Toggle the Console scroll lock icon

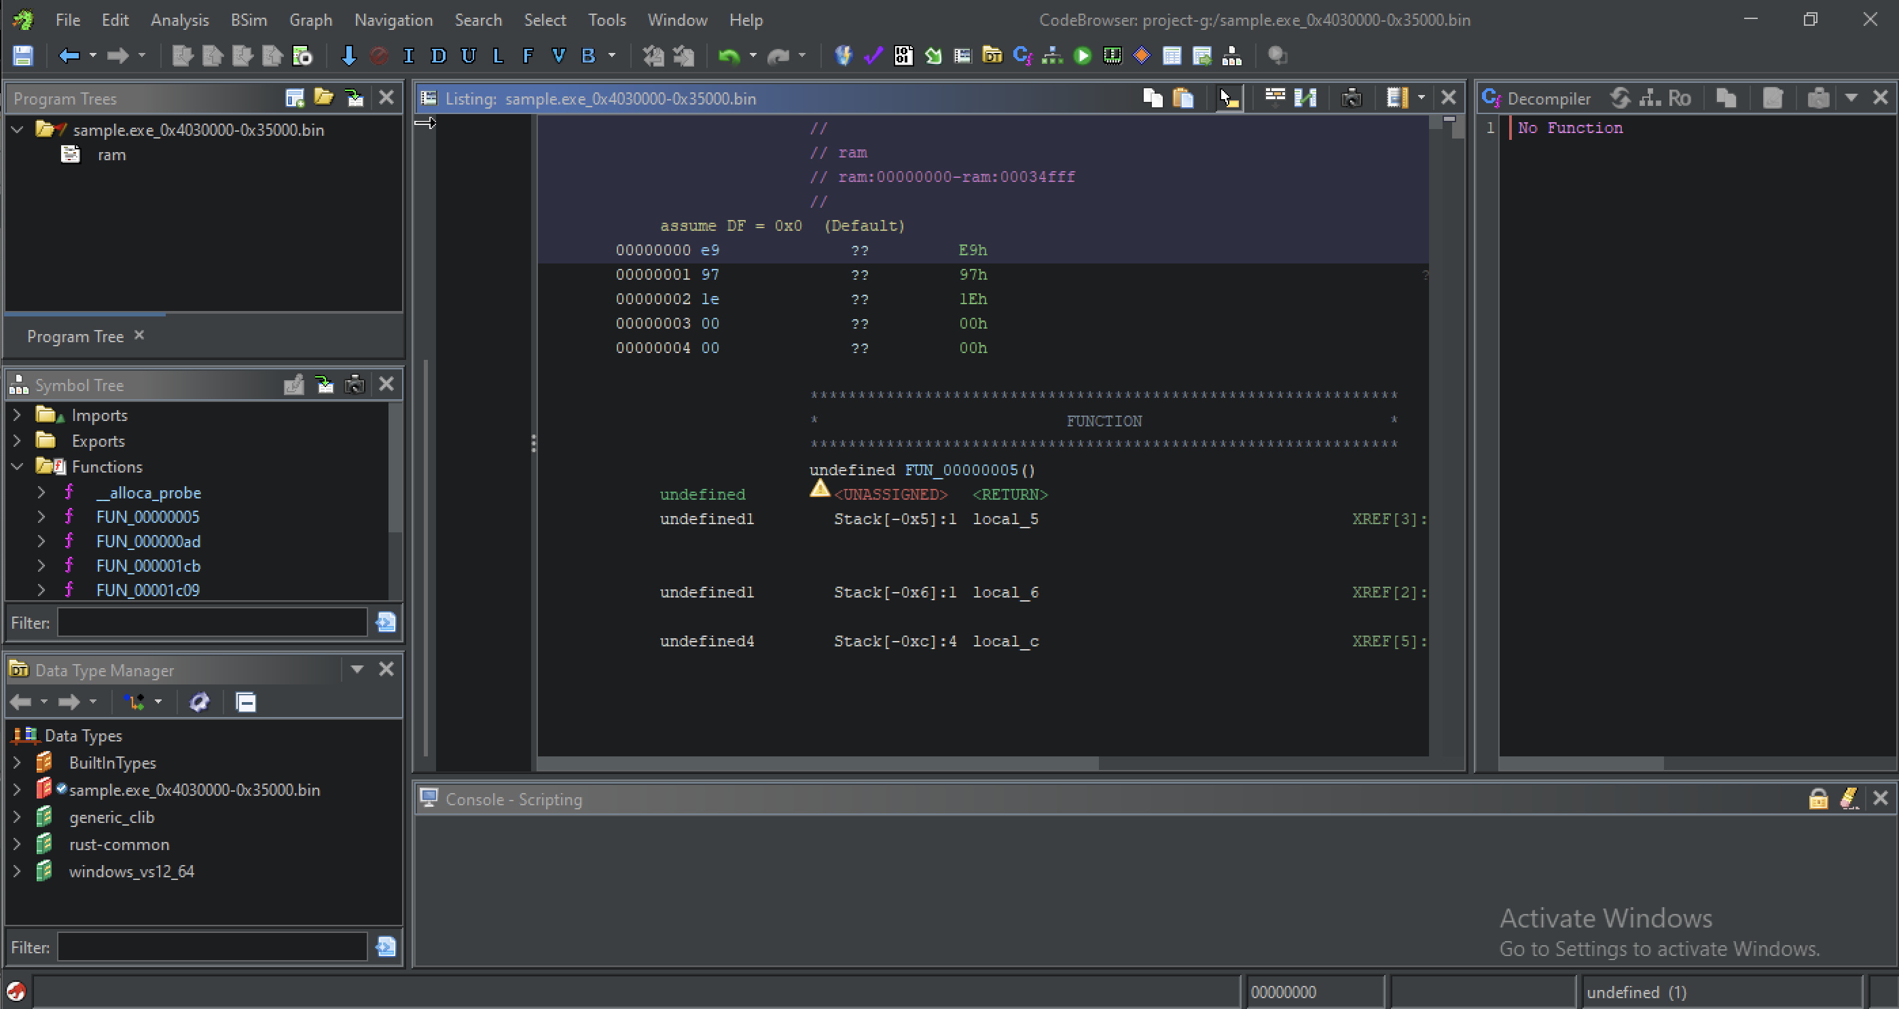click(1818, 799)
